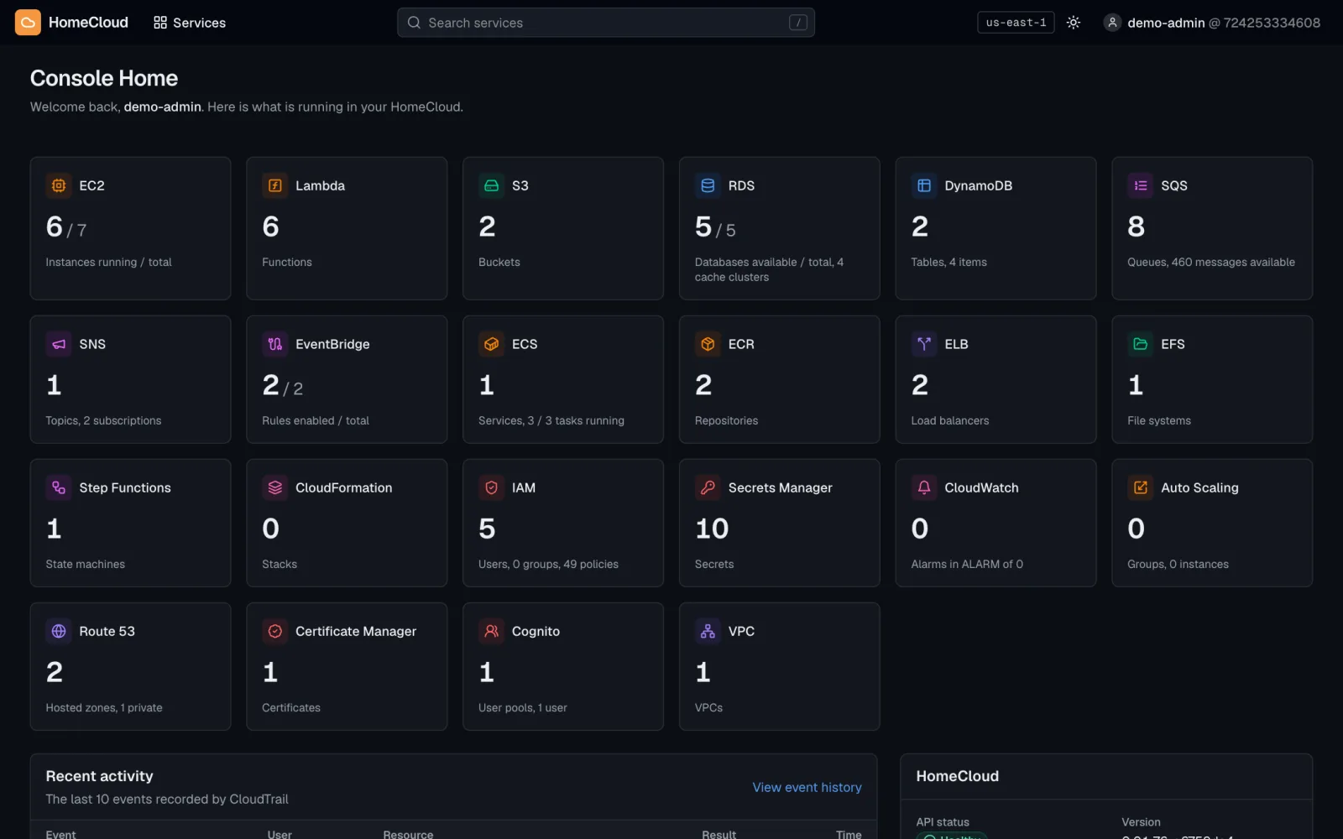Viewport: 1343px width, 839px height.
Task: Click the "Instances running / total" text
Action: (108, 263)
